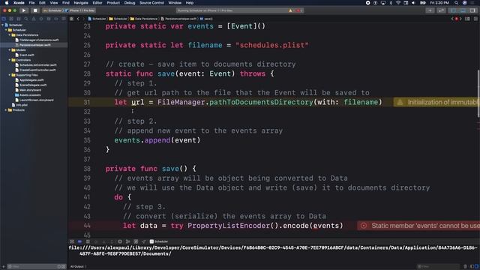This screenshot has height=270, width=480.
Task: Go forward in editor history
Action: pyautogui.click(x=83, y=19)
